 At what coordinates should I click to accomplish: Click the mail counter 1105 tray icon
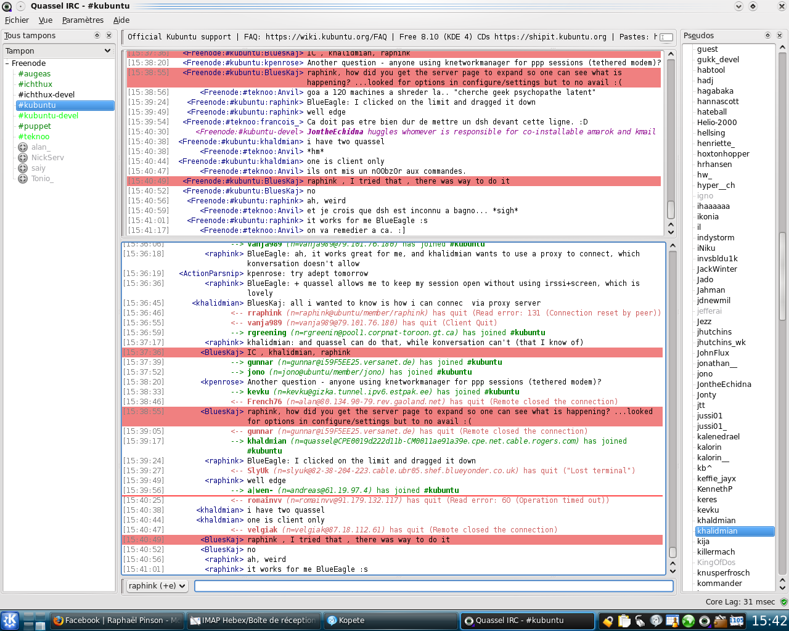[x=737, y=621]
